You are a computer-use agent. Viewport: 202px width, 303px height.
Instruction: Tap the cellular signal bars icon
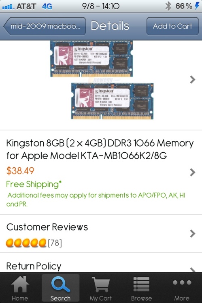[8, 7]
